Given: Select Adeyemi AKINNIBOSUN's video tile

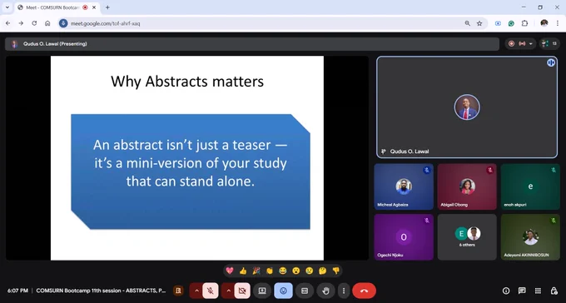Looking at the screenshot, I should pyautogui.click(x=530, y=237).
